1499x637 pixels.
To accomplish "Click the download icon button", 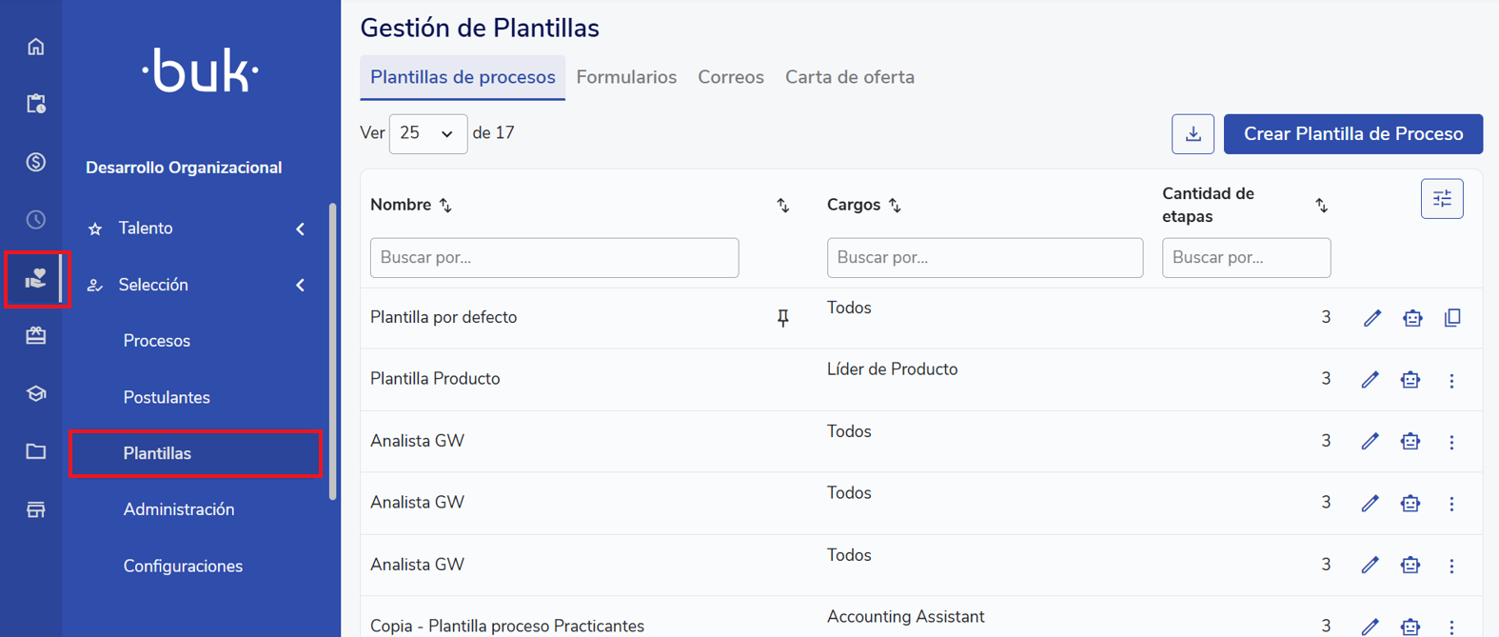I will 1192,134.
